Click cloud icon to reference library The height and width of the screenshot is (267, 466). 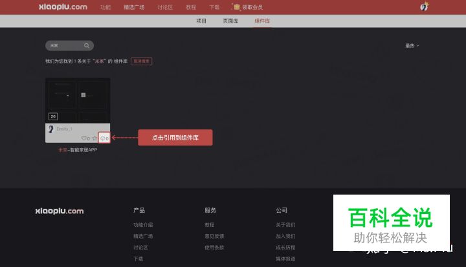coord(103,138)
